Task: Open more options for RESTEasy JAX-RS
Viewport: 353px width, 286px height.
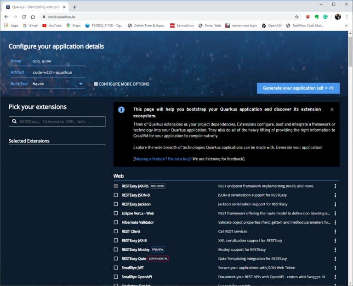Action: [335, 186]
